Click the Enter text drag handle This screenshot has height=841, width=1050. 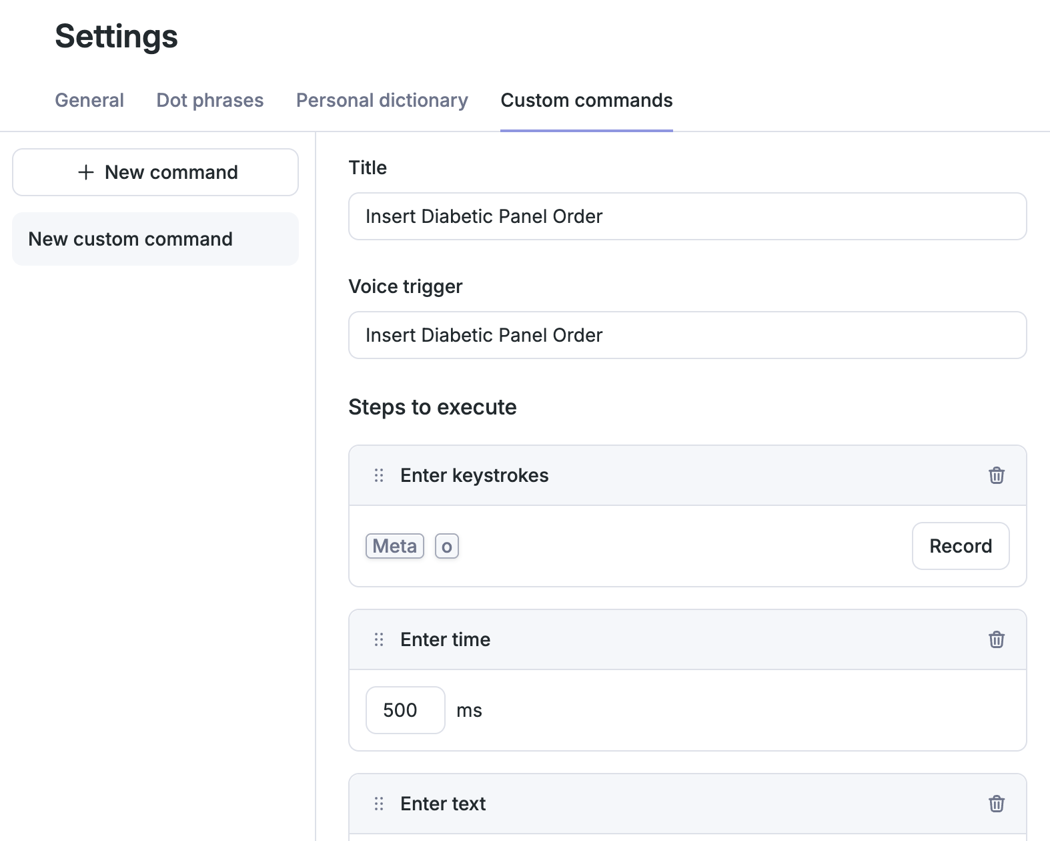(379, 804)
